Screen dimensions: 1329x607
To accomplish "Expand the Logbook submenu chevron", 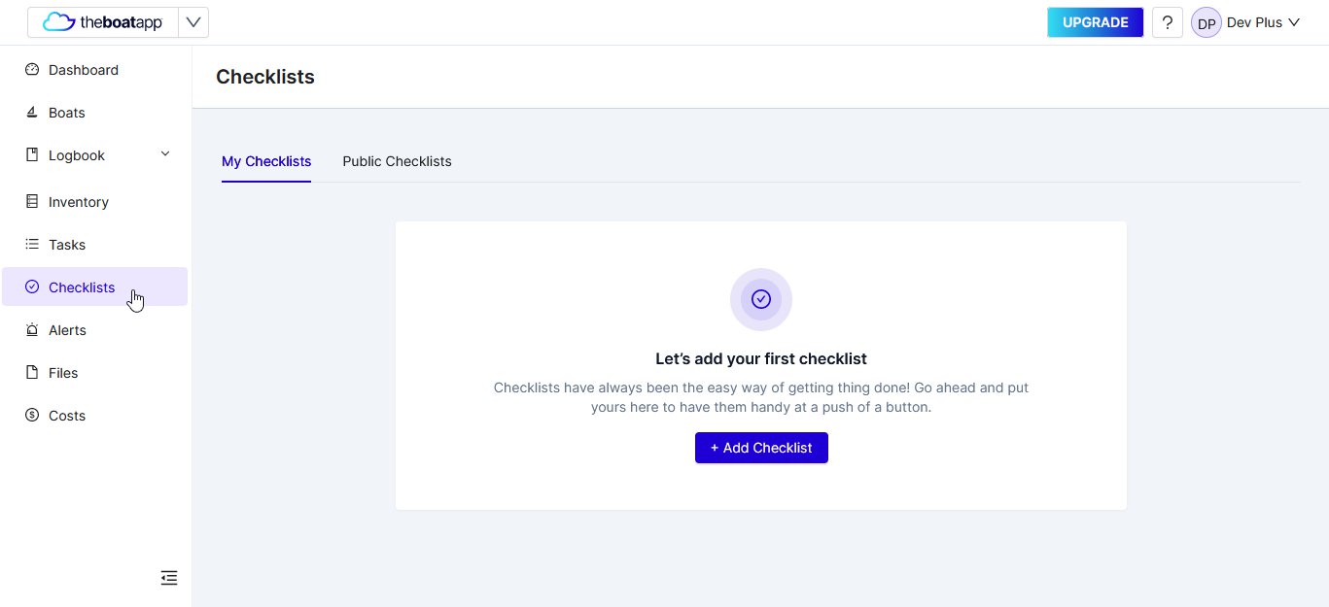I will [x=165, y=154].
